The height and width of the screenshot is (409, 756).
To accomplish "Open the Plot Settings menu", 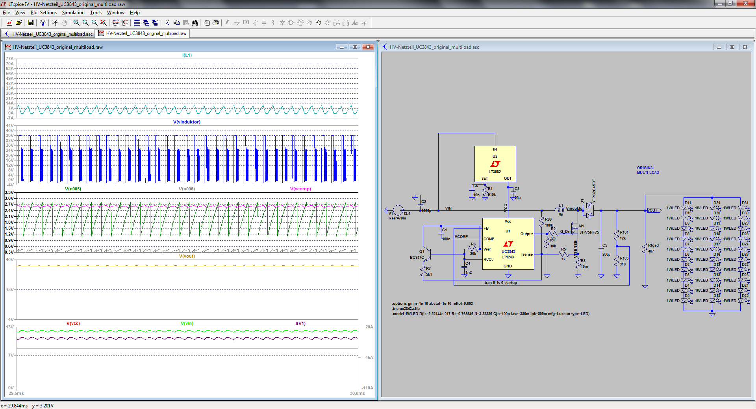I will click(44, 13).
